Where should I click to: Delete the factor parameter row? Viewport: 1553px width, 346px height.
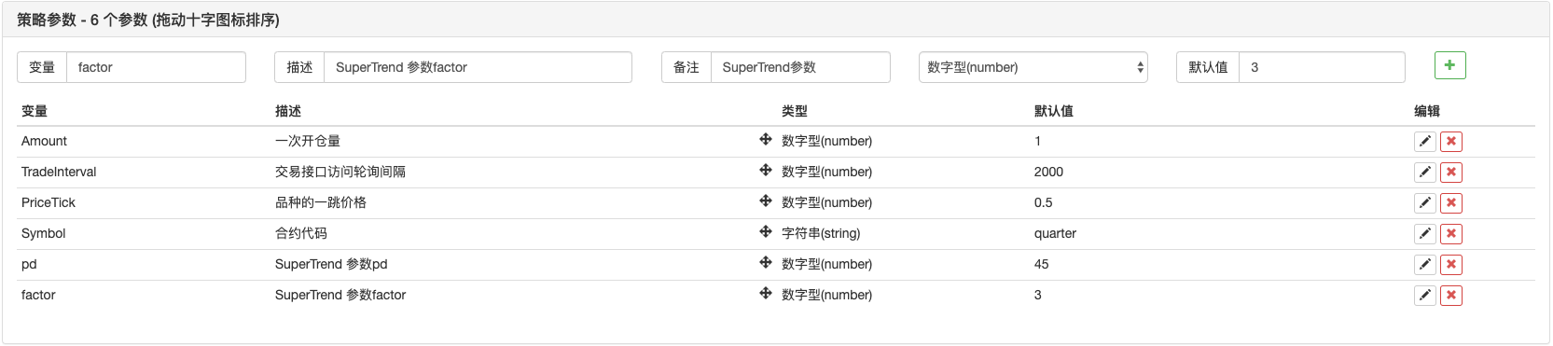[1450, 296]
